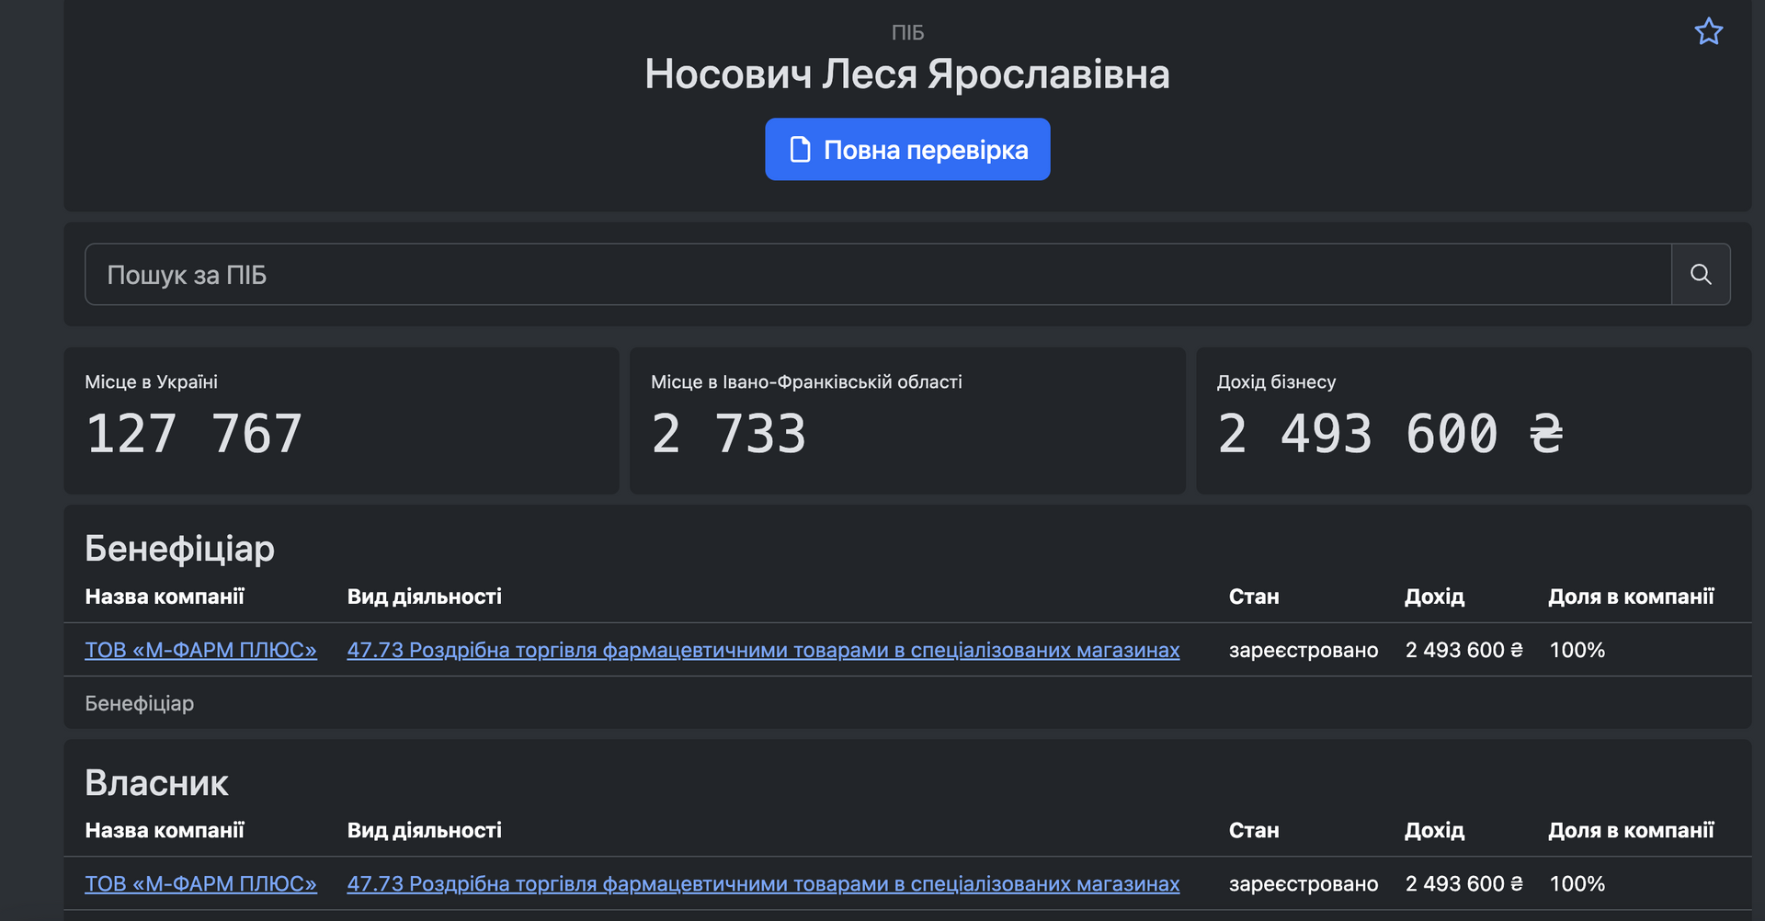
Task: Open company ТОВ «М-ФАРМ ПЛЮС» in Власник section
Action: (200, 883)
